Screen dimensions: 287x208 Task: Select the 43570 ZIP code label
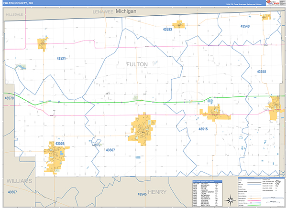(10, 98)
